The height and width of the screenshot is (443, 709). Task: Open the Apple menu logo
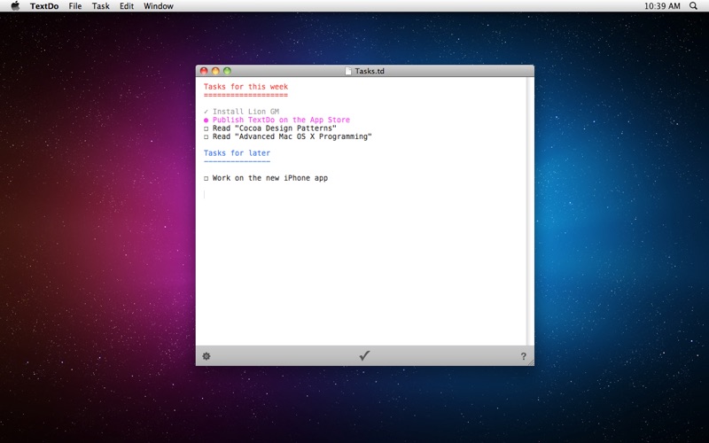tap(15, 6)
